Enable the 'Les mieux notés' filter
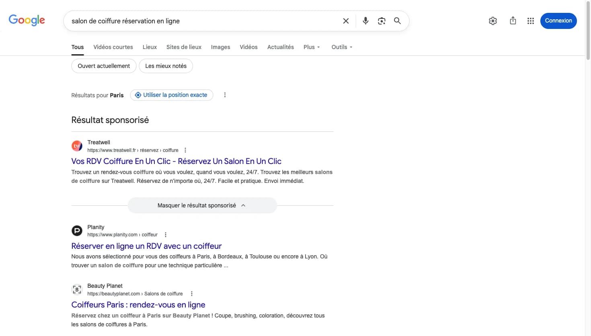This screenshot has height=336, width=591. click(166, 66)
